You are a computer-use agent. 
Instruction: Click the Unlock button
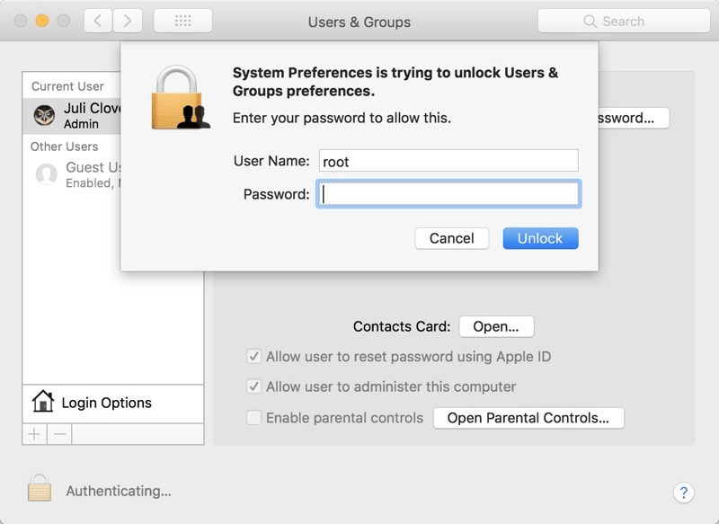coord(539,238)
